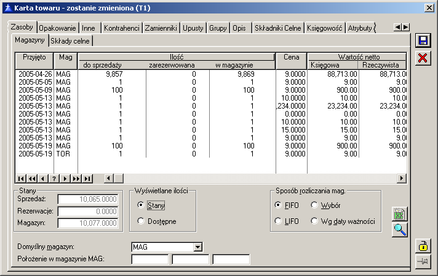Click the Rezerwacje field showing 0.0000

click(88, 211)
